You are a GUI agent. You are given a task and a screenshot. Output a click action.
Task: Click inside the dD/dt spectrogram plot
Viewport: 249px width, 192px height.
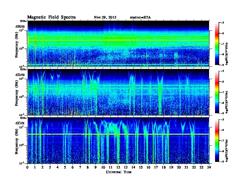[x=118, y=92]
